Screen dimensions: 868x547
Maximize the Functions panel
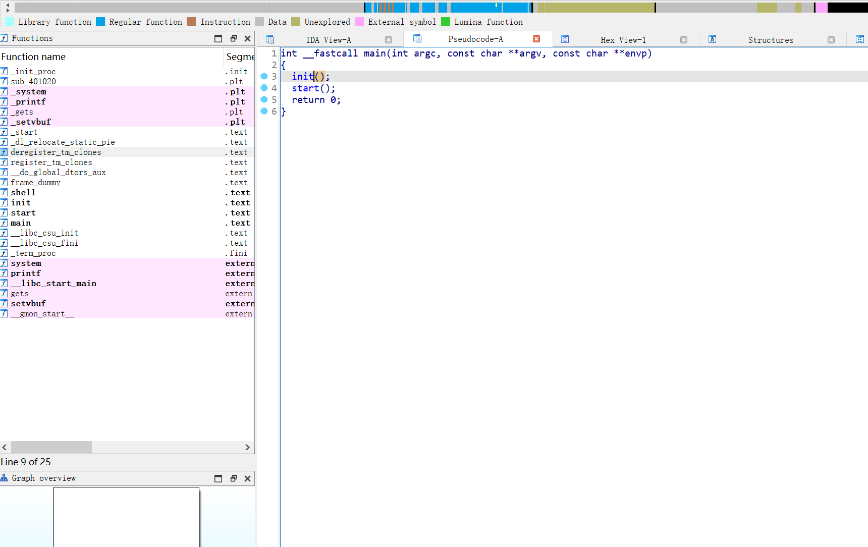point(218,38)
